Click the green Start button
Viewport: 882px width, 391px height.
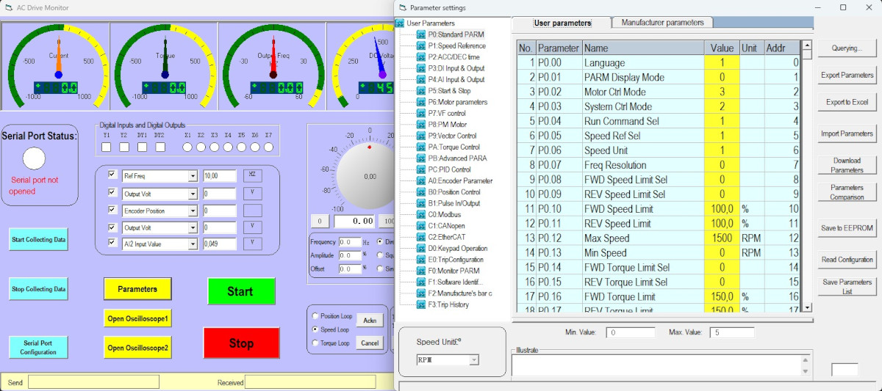point(240,291)
